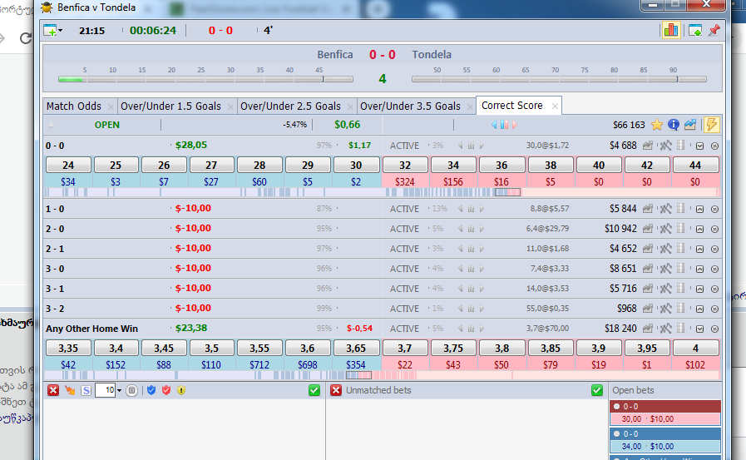Remove the 1 - 0 selection with circle-x

[714, 209]
